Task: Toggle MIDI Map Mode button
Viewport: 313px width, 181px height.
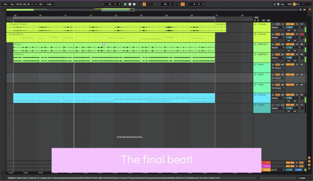Action: [290, 4]
